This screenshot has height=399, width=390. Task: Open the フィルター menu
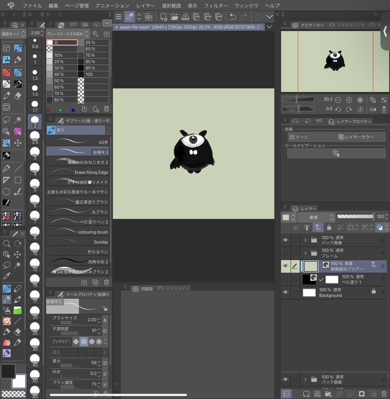216,5
